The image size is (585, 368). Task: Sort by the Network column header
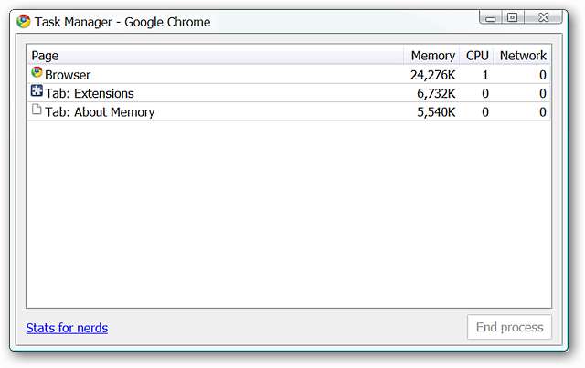click(x=523, y=56)
